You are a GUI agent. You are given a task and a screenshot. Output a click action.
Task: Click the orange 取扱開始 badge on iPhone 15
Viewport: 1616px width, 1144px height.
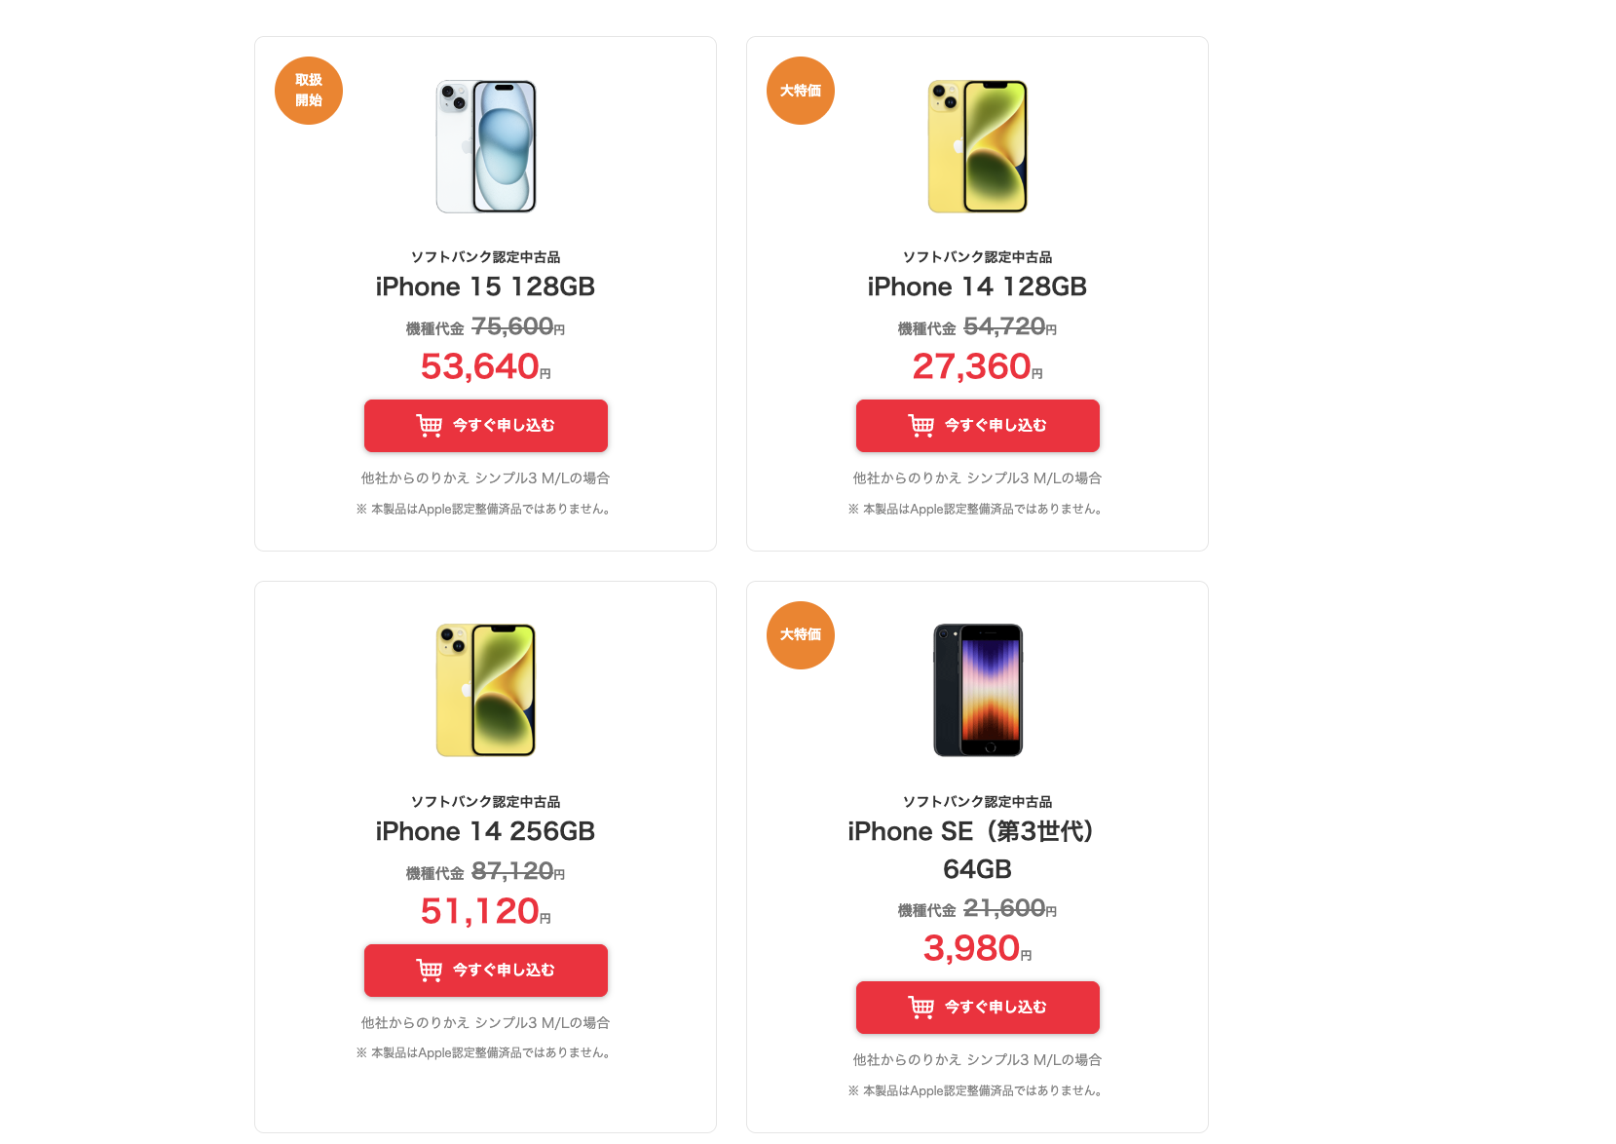309,91
